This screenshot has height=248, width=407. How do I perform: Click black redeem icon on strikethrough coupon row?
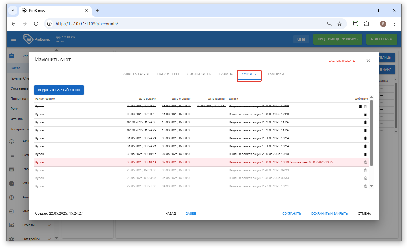tap(360, 106)
